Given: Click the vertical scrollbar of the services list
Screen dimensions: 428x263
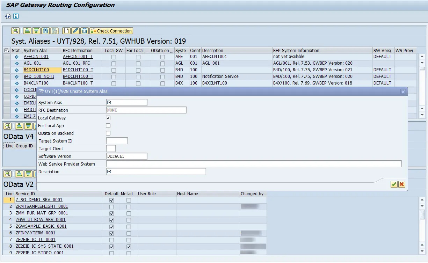Looking at the screenshot, I should click(422, 227).
